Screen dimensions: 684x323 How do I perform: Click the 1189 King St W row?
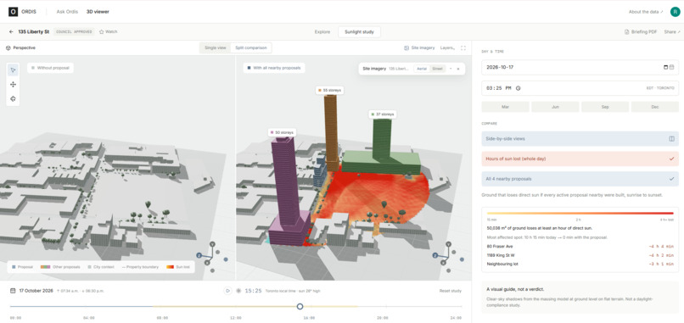click(x=580, y=255)
